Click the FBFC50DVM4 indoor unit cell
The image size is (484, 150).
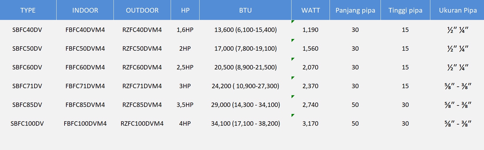[x=85, y=49]
